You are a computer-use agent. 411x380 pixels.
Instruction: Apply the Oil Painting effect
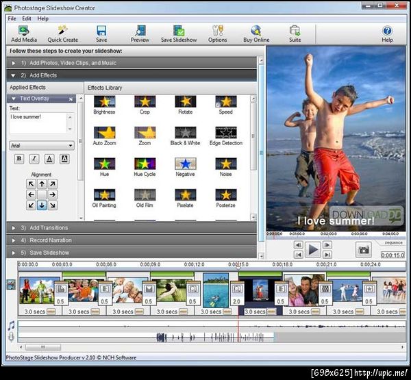(104, 199)
